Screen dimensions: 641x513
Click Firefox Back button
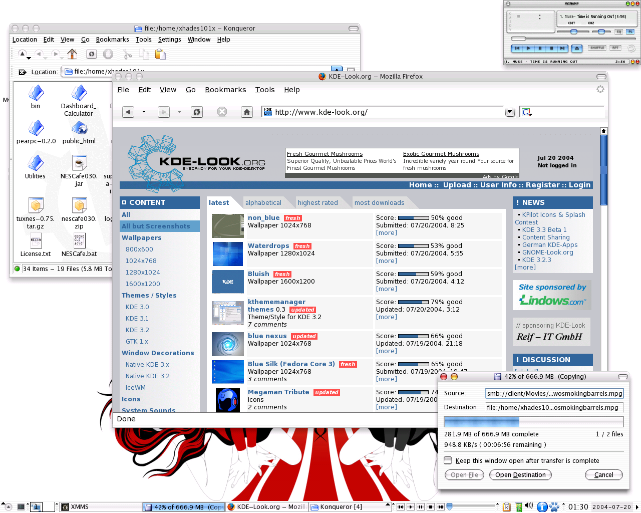(x=128, y=112)
